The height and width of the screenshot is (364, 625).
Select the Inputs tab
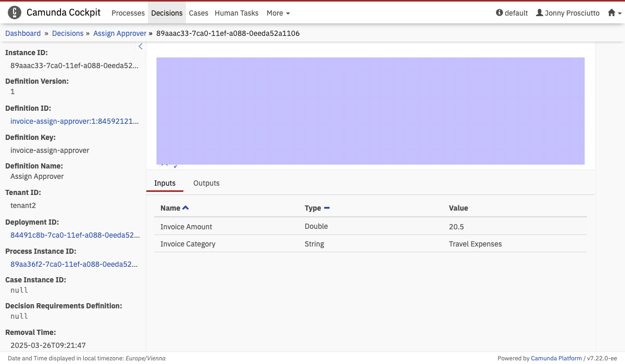[165, 183]
